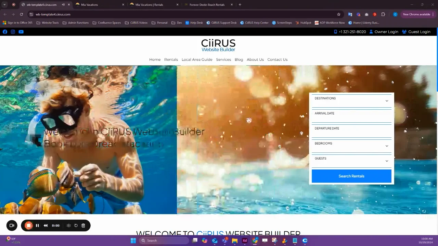Expand the Bedrooms dropdown
Image resolution: width=438 pixels, height=246 pixels.
(351, 146)
